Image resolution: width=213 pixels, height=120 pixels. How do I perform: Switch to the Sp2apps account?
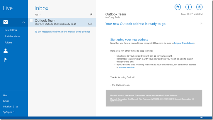(8, 112)
